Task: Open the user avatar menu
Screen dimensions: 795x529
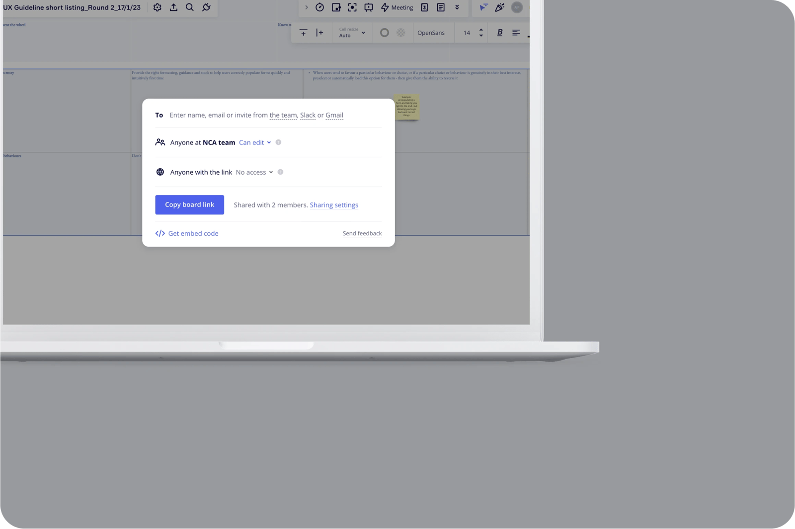Action: point(517,7)
